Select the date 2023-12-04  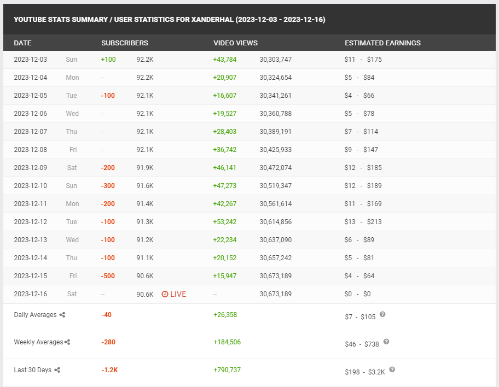pyautogui.click(x=31, y=78)
